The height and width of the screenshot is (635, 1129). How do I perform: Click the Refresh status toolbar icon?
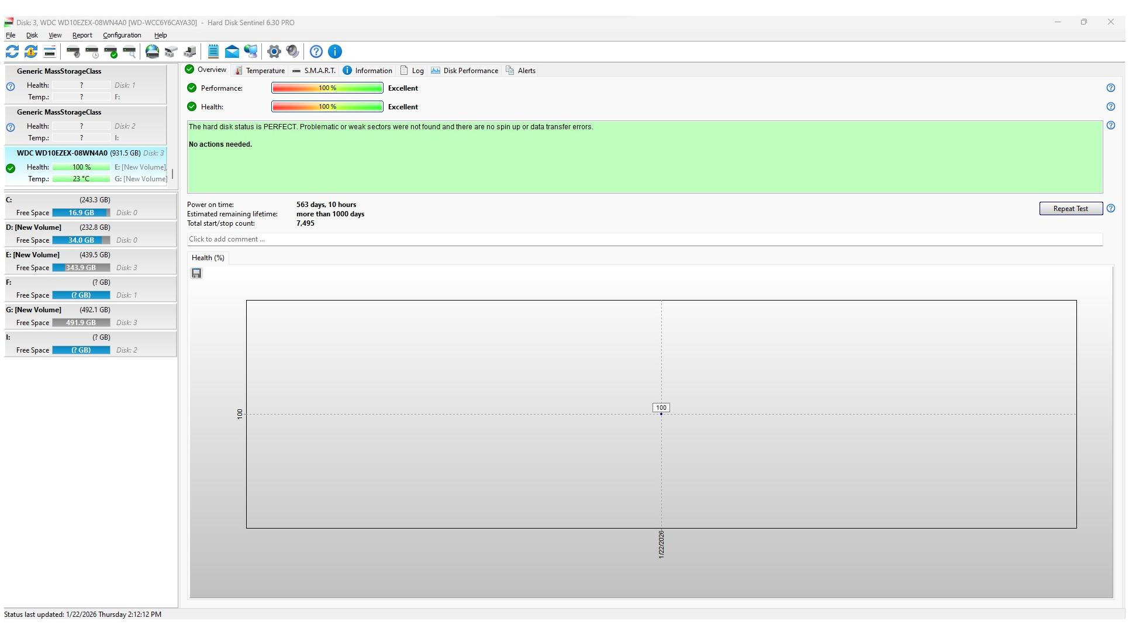(12, 51)
